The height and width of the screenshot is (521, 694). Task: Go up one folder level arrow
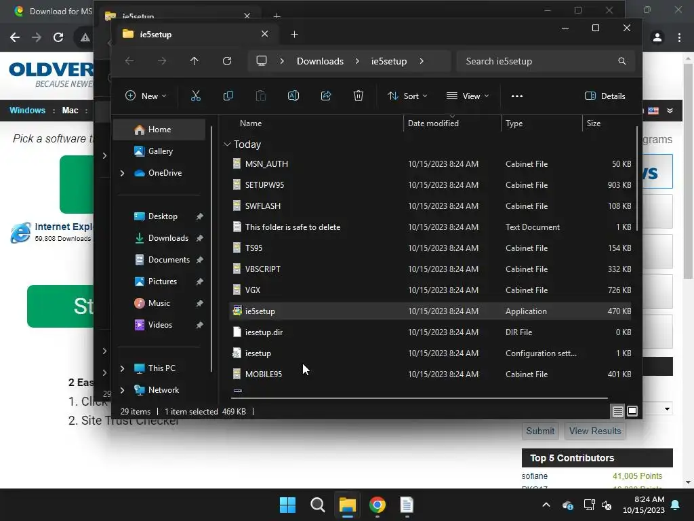coord(195,61)
